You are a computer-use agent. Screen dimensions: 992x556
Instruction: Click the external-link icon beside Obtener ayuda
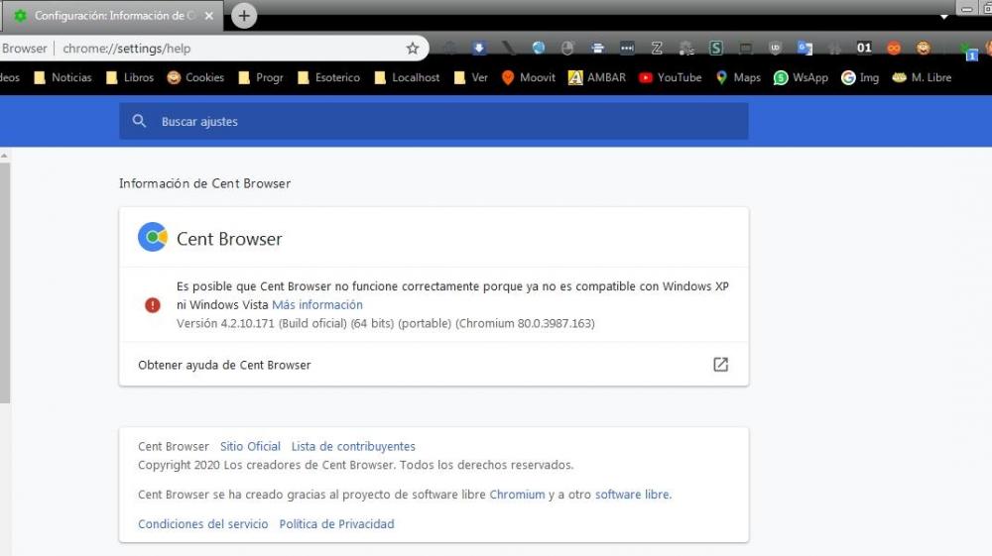pos(720,365)
